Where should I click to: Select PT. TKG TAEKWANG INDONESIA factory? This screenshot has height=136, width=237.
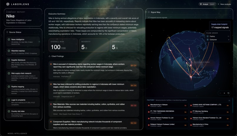[x=168, y=112]
